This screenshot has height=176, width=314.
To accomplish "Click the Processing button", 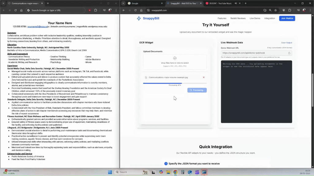I will (197, 90).
